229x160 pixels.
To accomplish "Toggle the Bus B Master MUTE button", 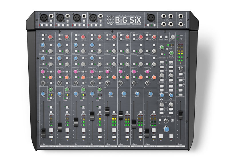I will point(181,74).
